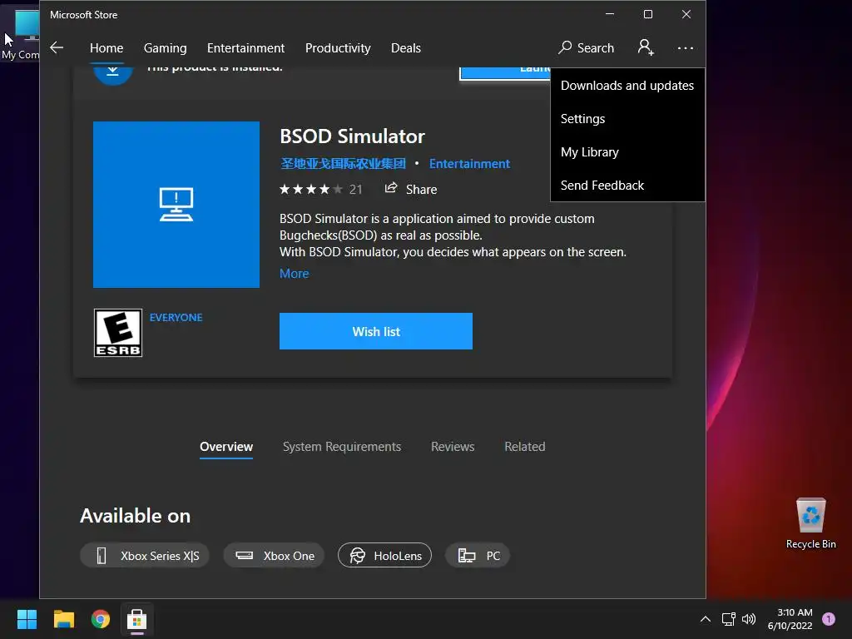The height and width of the screenshot is (639, 852).
Task: Click the star rating for BSOD Simulator
Action: tap(311, 189)
